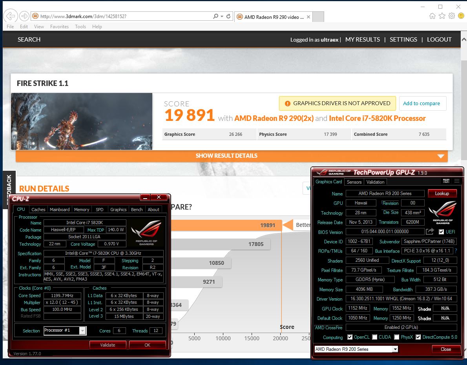Viewport: 467px width, 365px height.
Task: Switch to CPU-Z Memory tab
Action: [82, 210]
